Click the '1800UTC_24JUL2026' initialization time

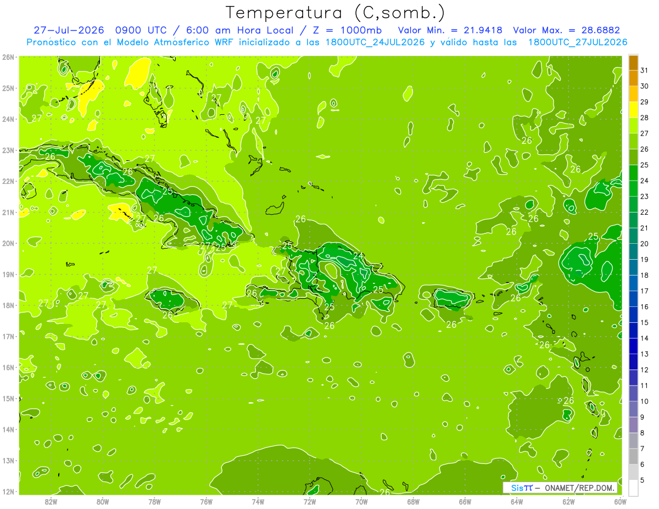click(375, 42)
